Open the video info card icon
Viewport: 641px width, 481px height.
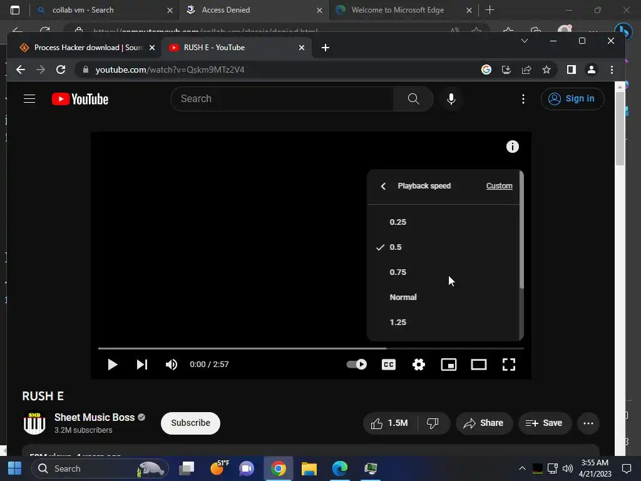(512, 147)
